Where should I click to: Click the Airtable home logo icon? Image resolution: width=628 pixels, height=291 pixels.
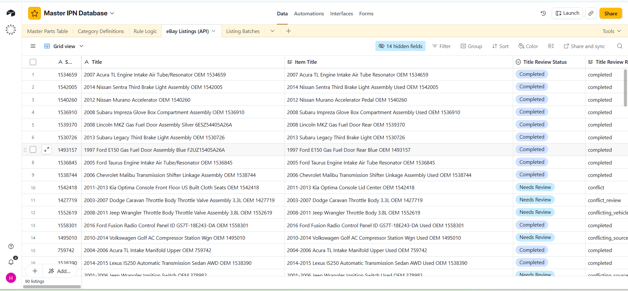[x=11, y=13]
